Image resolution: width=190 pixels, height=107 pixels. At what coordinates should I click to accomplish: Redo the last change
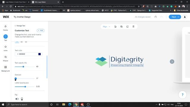(161, 17)
